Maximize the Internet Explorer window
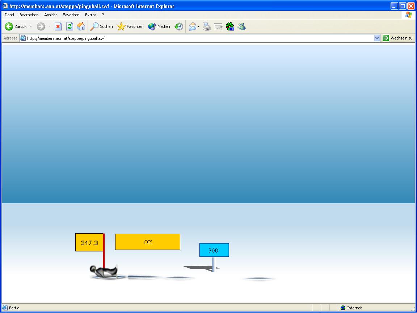417x313 pixels. click(x=403, y=6)
